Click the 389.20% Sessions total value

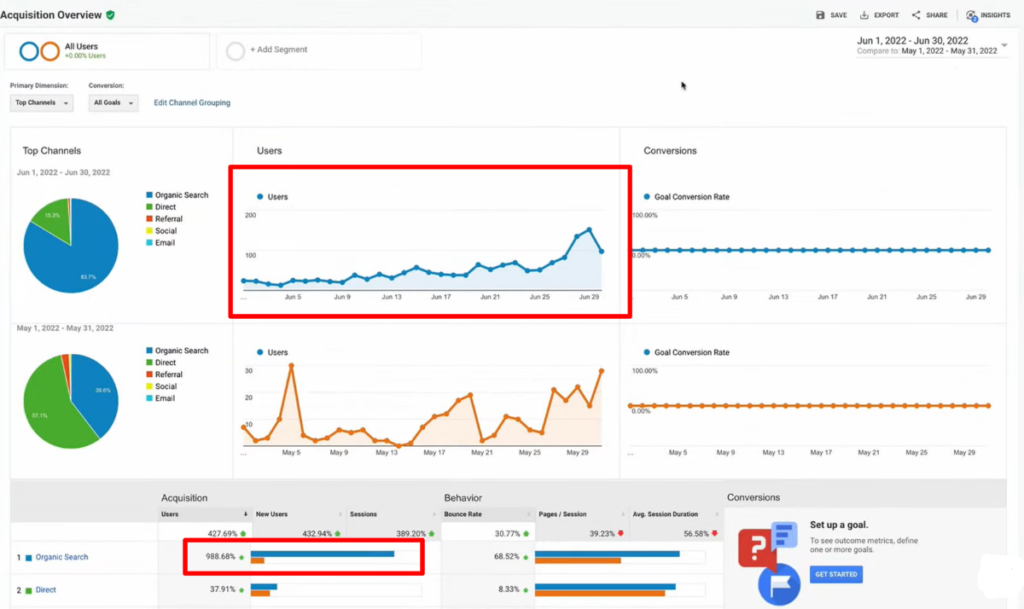411,534
